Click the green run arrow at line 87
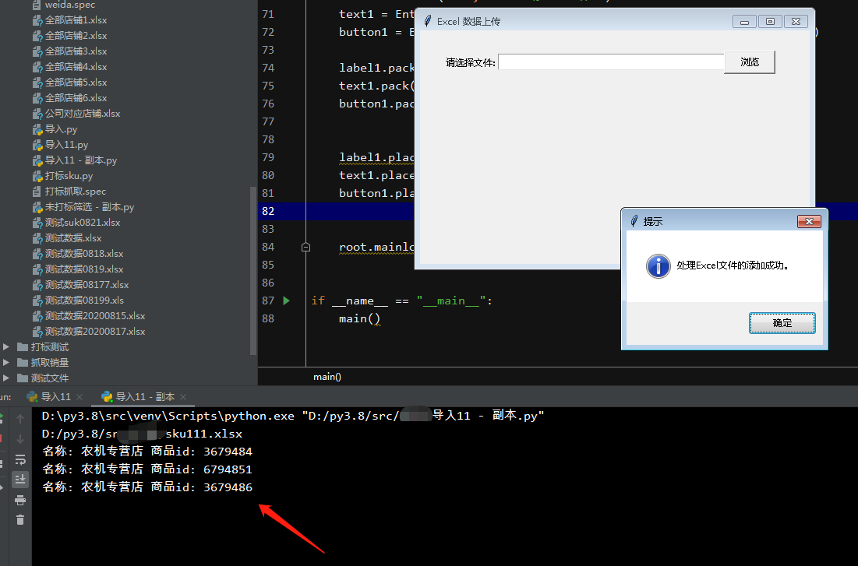 285,301
